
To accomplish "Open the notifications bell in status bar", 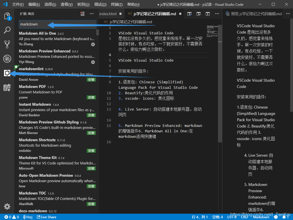I will 285,217.
